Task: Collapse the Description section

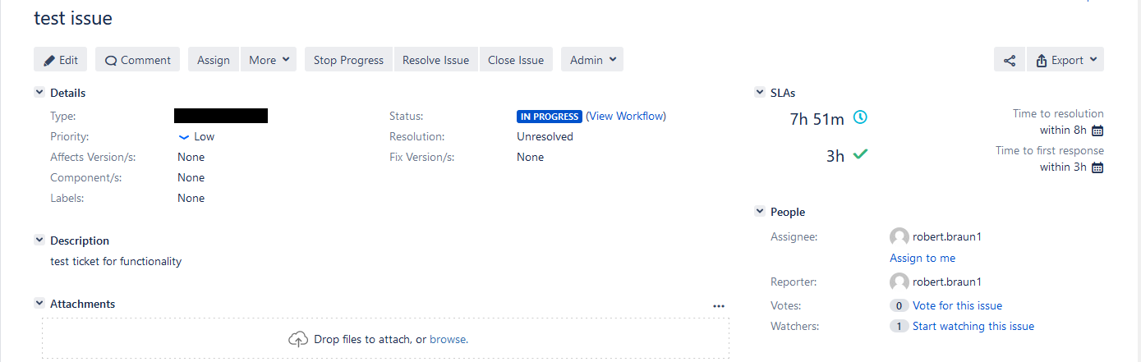Action: click(39, 240)
